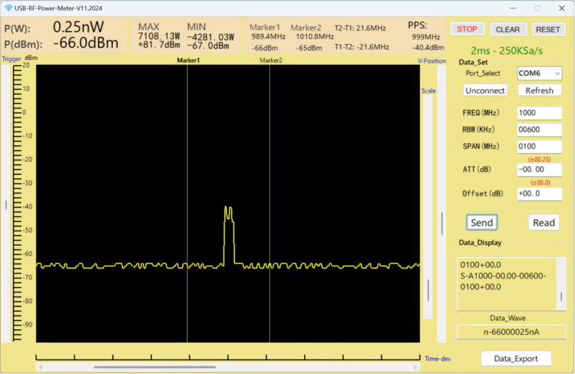
Task: Focus the SPAN (MHz) input field
Action: click(x=539, y=147)
